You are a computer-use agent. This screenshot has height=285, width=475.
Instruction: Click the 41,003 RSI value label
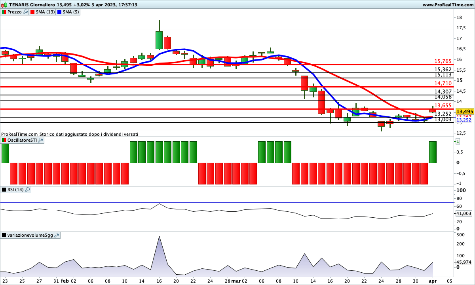pos(464,213)
